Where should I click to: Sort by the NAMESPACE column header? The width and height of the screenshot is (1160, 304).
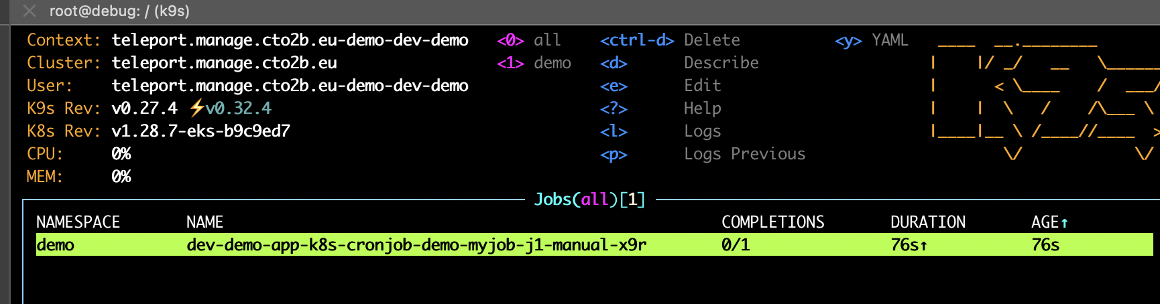coord(78,222)
